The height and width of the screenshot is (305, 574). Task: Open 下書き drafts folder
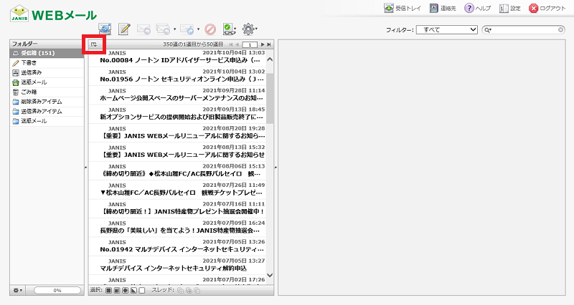click(47, 63)
